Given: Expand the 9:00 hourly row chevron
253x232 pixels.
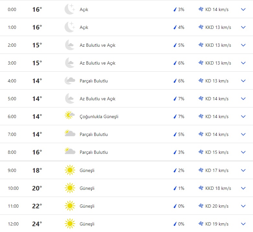Looking at the screenshot, I should [244, 170].
